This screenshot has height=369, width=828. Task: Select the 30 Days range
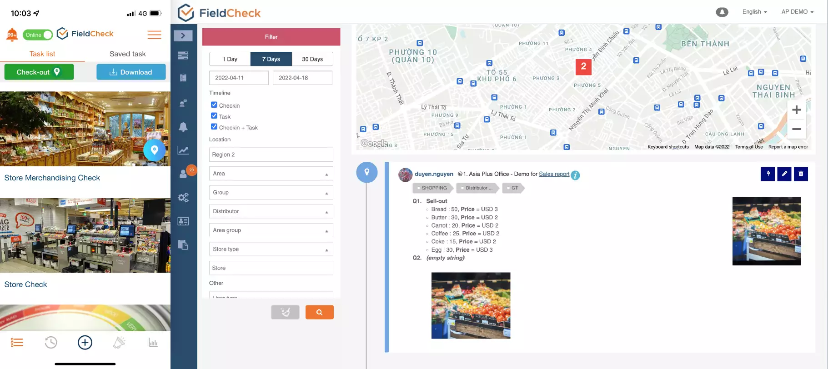point(312,59)
